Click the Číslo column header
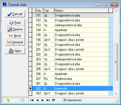This screenshot has width=121, height=105. (x=38, y=11)
